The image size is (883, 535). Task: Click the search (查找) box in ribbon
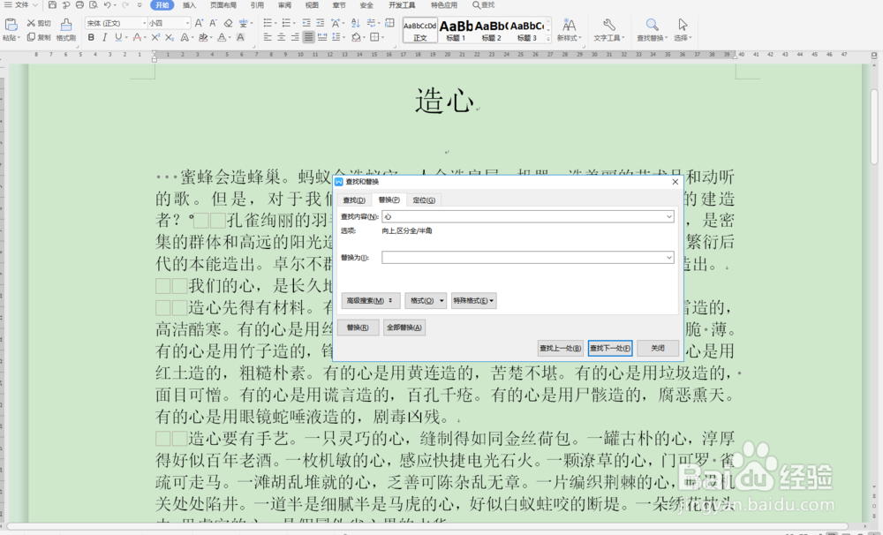pyautogui.click(x=483, y=5)
